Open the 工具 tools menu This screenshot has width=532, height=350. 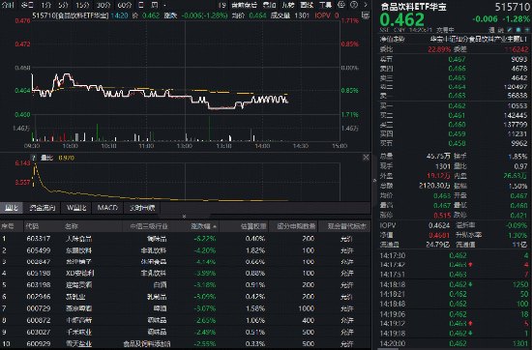pyautogui.click(x=325, y=5)
